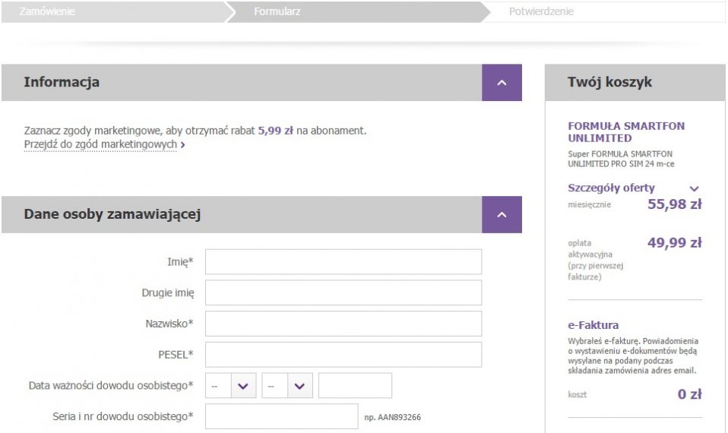Collapse the Dane osoby zamawiającej section
The height and width of the screenshot is (433, 728).
point(502,215)
